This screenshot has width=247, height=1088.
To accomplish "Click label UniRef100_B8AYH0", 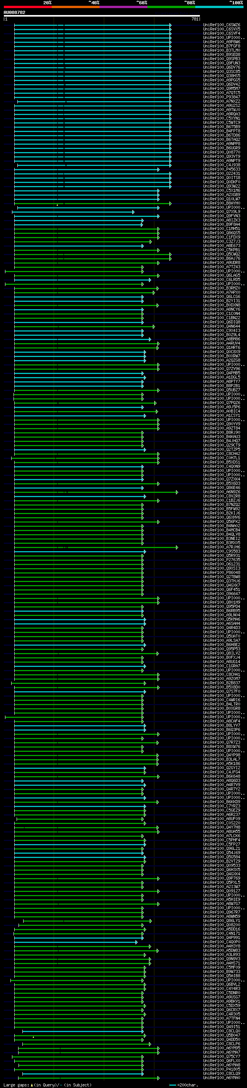I will pyautogui.click(x=222, y=203).
